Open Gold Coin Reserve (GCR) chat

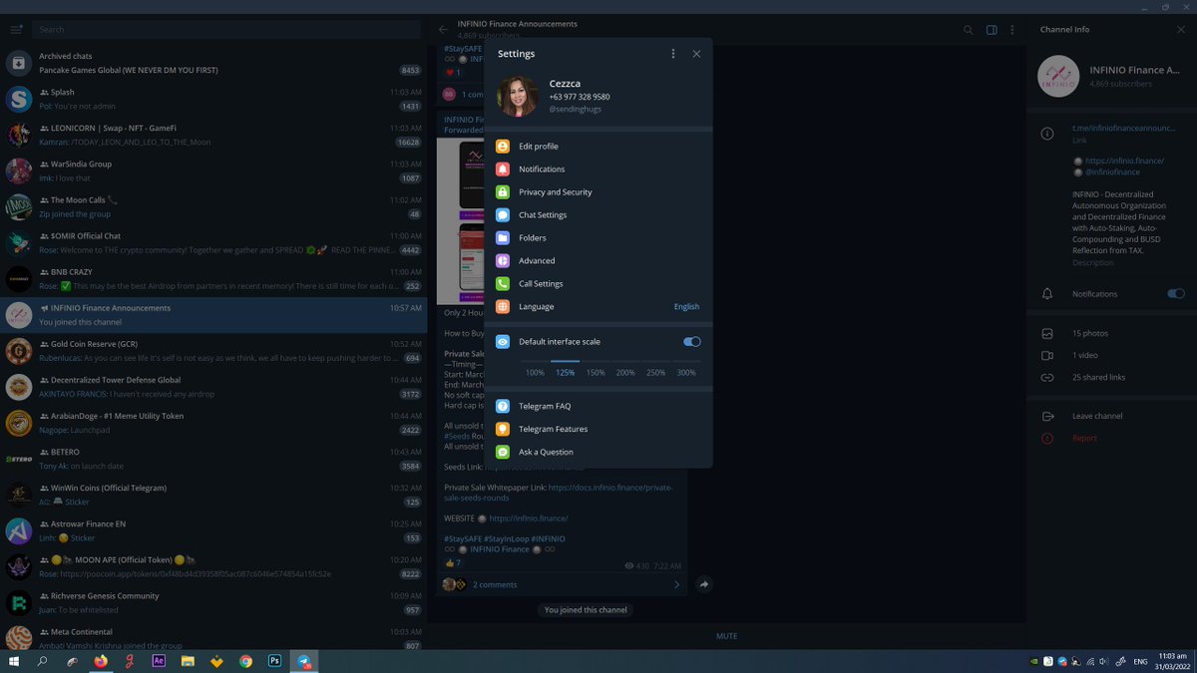pos(213,351)
